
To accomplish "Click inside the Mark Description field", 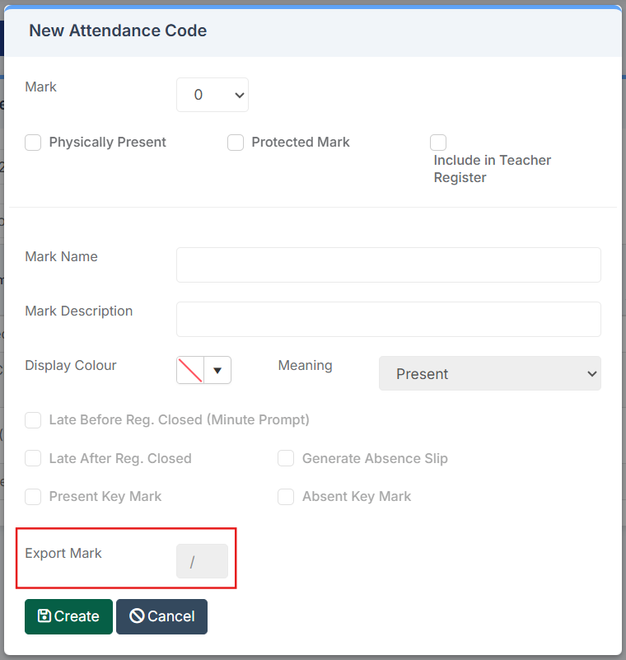I will 388,319.
